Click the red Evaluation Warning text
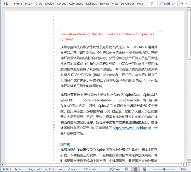This screenshot has height=172, width=191. pos(107,37)
